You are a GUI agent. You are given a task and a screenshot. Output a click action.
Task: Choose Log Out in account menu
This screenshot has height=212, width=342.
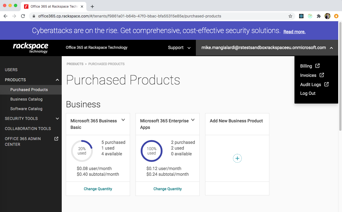(x=308, y=93)
